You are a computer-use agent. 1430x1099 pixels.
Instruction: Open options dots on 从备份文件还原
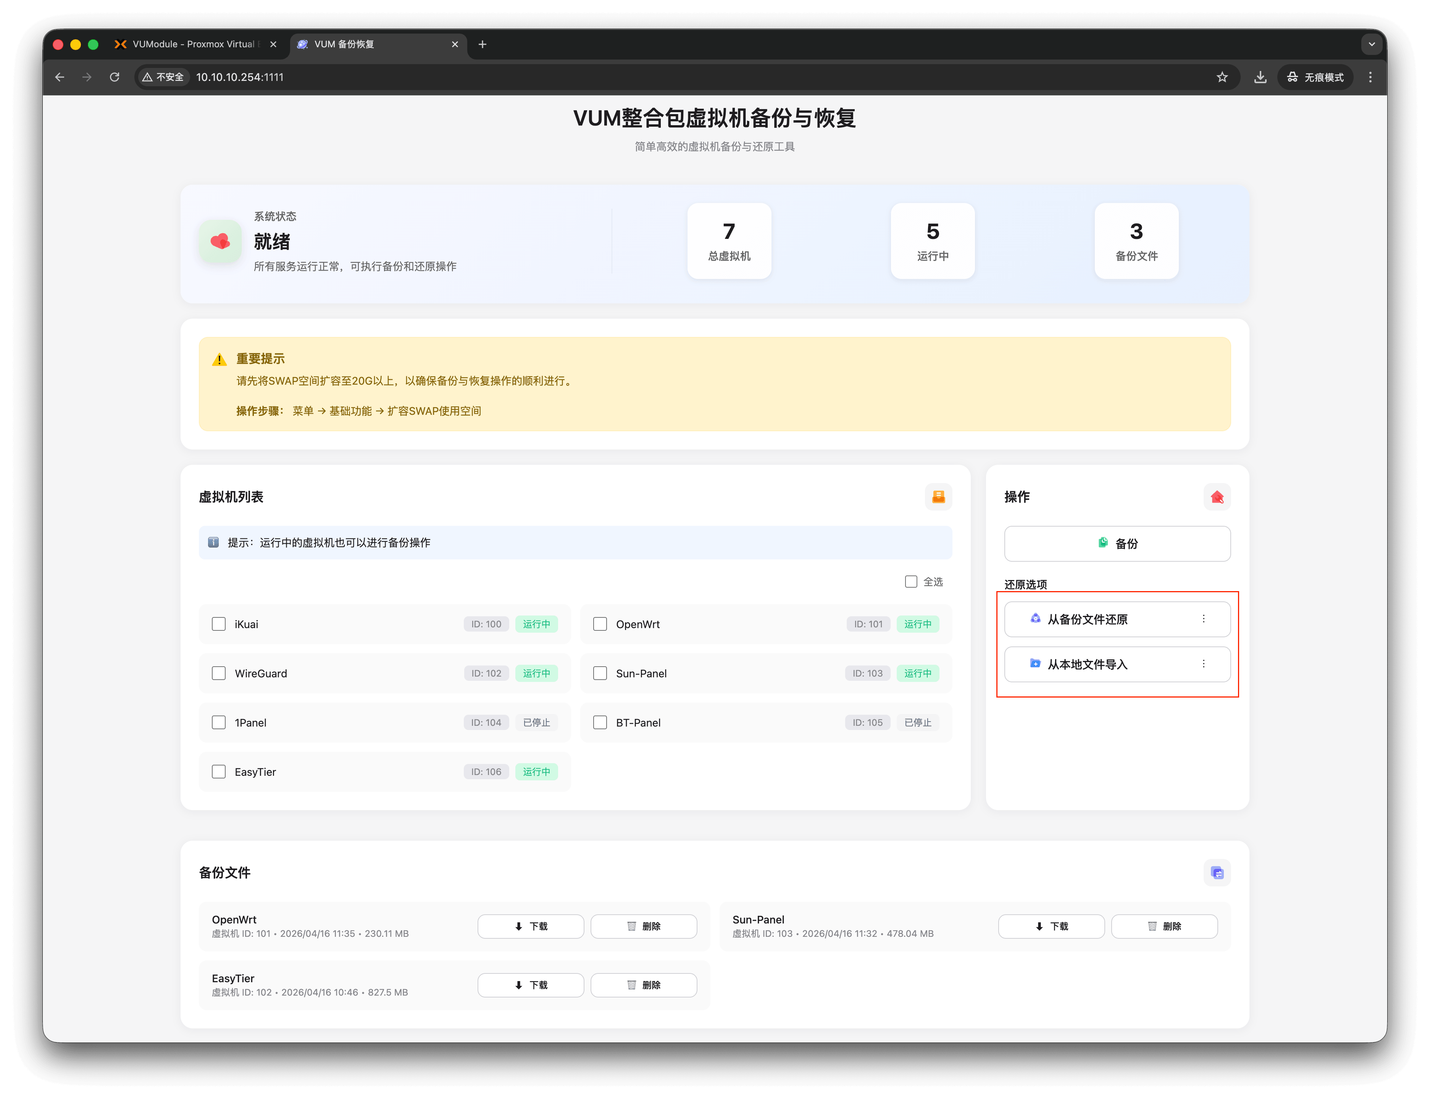pos(1203,619)
